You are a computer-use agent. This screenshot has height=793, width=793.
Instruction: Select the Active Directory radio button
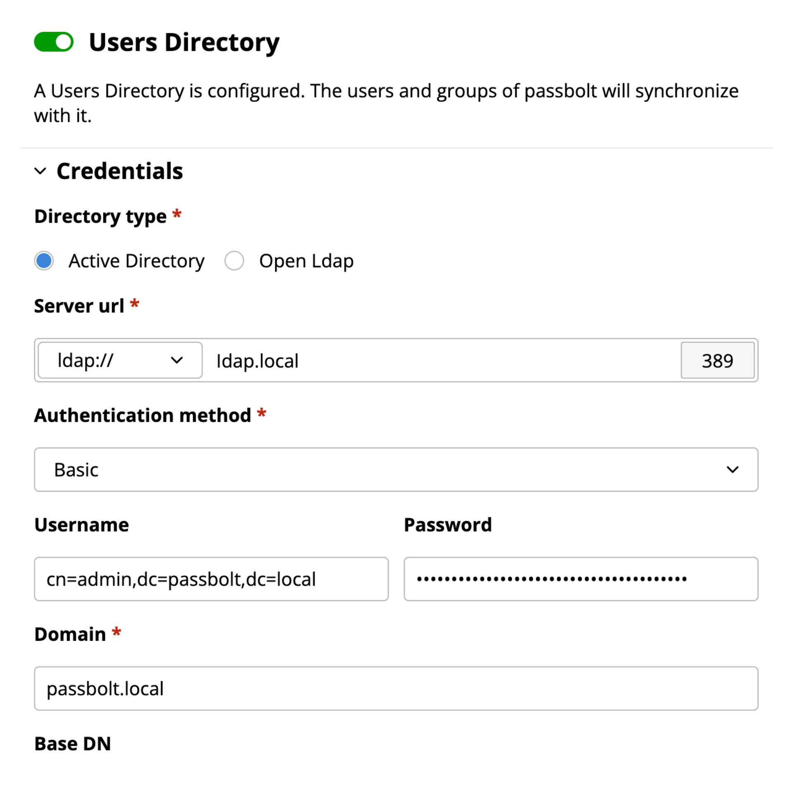tap(44, 261)
